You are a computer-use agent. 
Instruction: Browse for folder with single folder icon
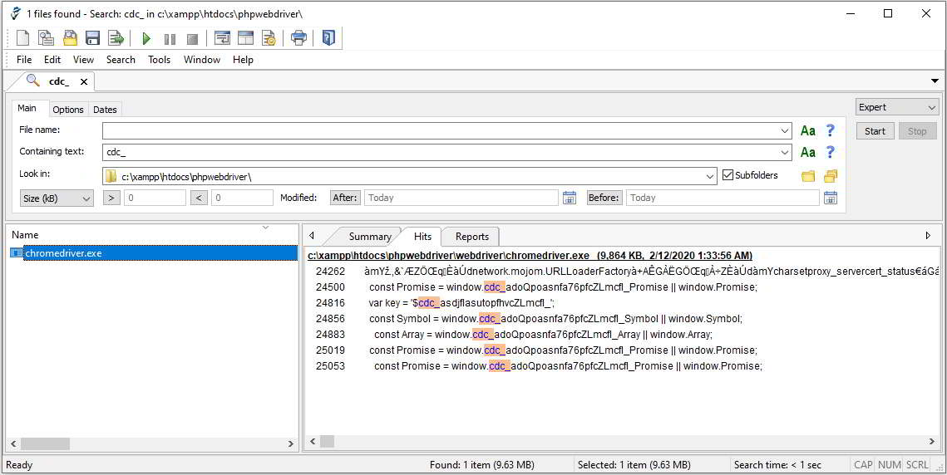(x=808, y=176)
